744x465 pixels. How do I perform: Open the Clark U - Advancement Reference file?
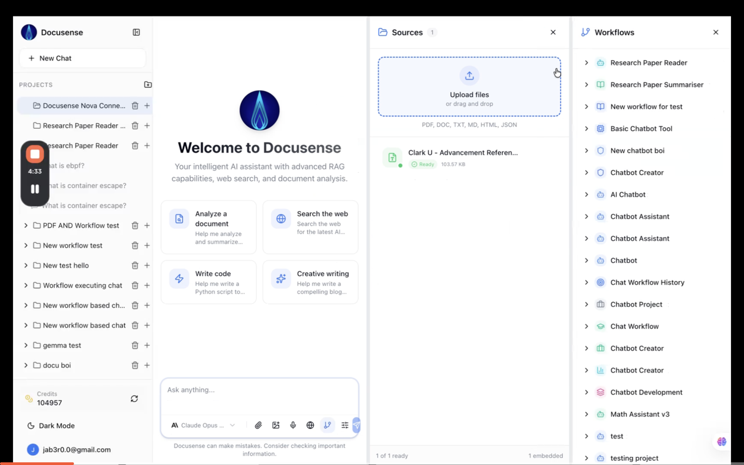(469, 158)
